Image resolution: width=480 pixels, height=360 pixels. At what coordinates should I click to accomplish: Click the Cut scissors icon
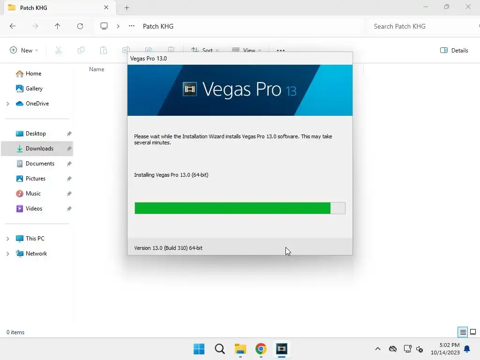point(59,50)
